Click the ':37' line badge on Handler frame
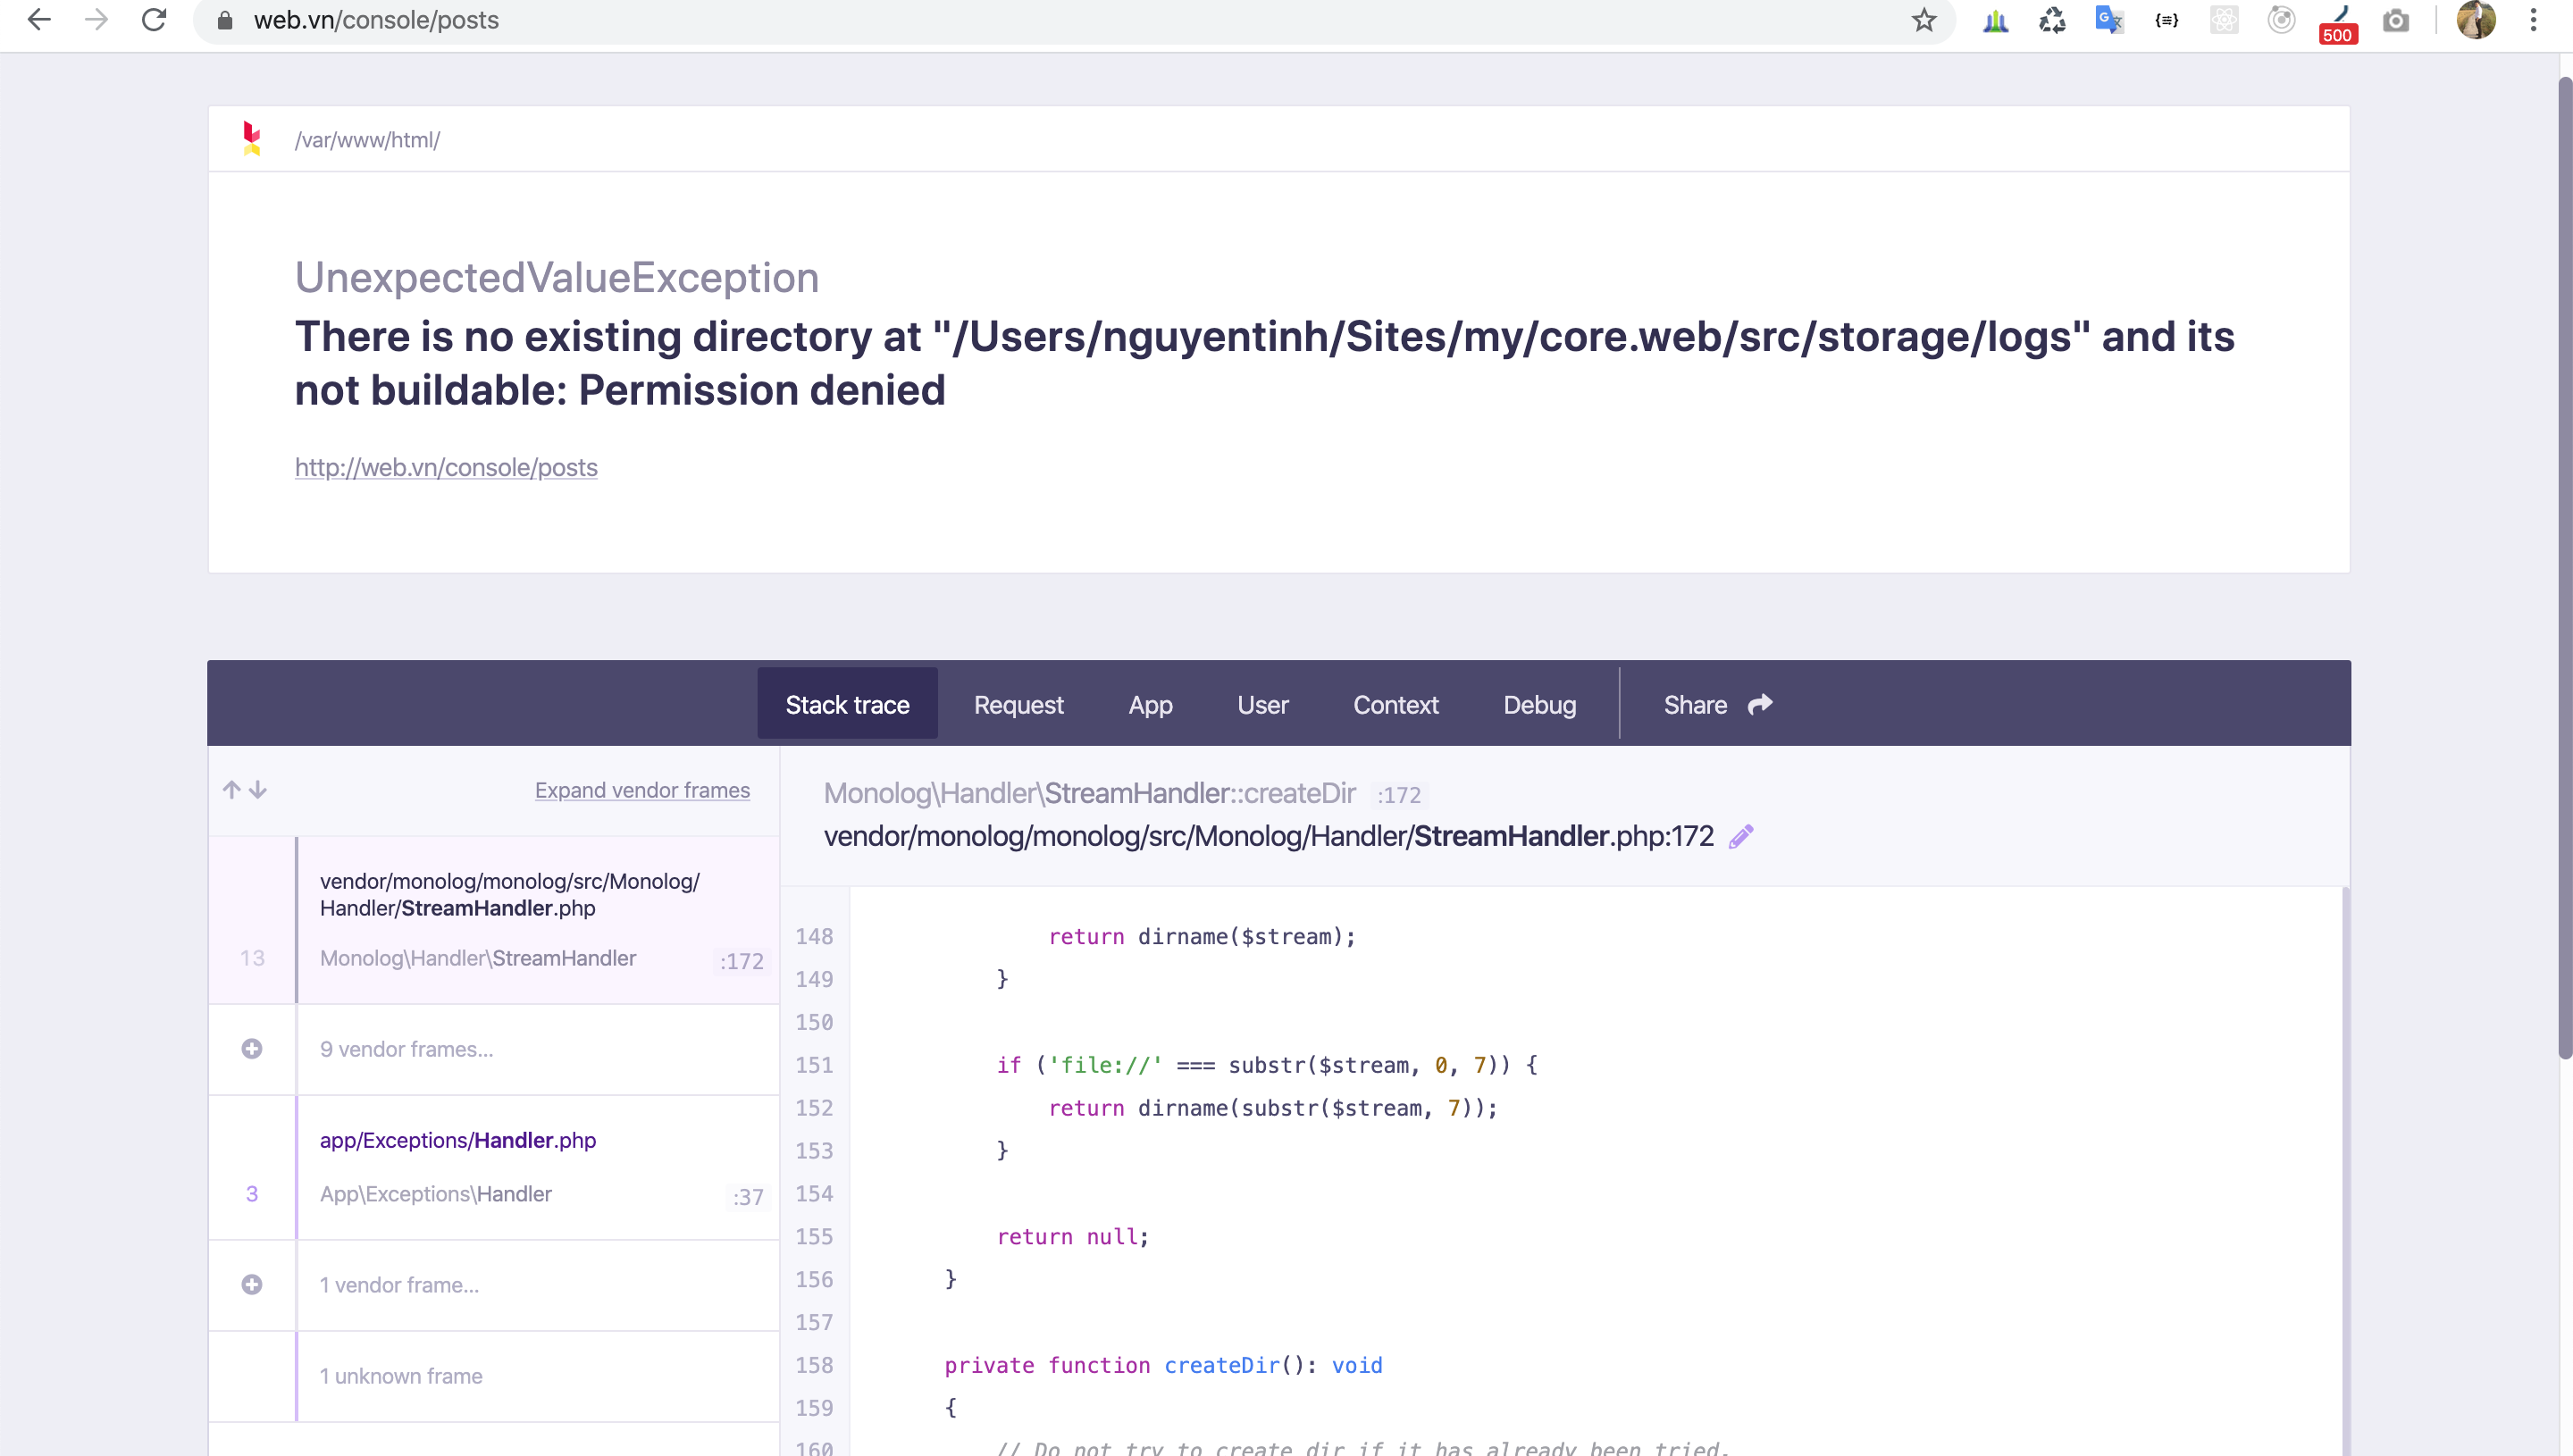Viewport: 2573px width, 1456px height. pyautogui.click(x=748, y=1196)
